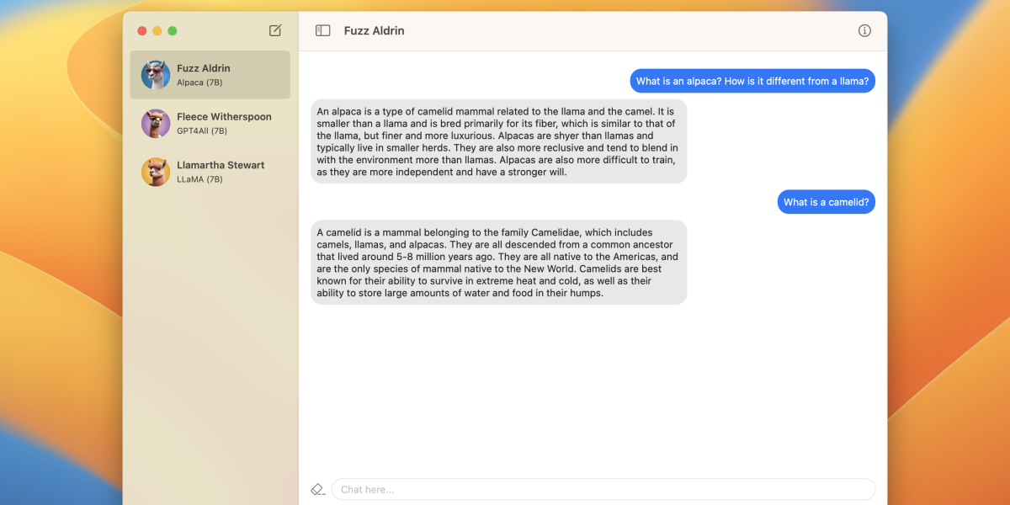Viewport: 1010px width, 505px height.
Task: Start a new chat with compose icon
Action: point(275,30)
